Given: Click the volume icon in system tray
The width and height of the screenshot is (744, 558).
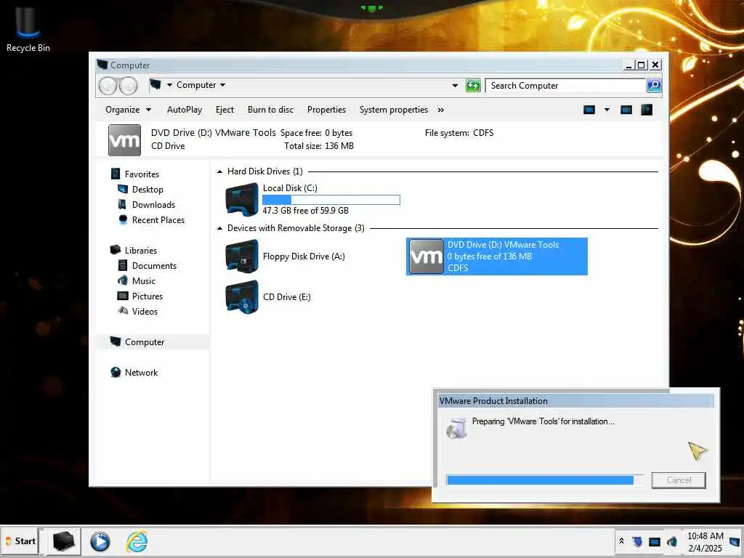Looking at the screenshot, I should point(672,541).
